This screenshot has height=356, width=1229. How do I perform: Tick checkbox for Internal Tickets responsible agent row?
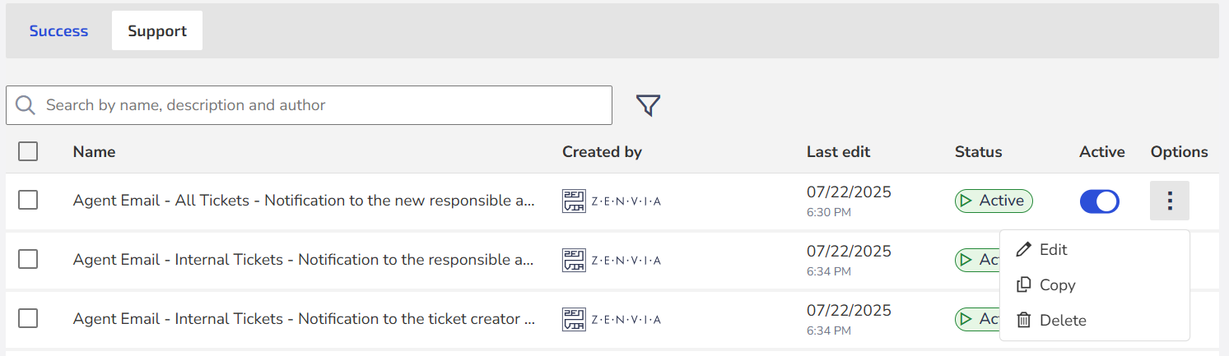pyautogui.click(x=28, y=259)
